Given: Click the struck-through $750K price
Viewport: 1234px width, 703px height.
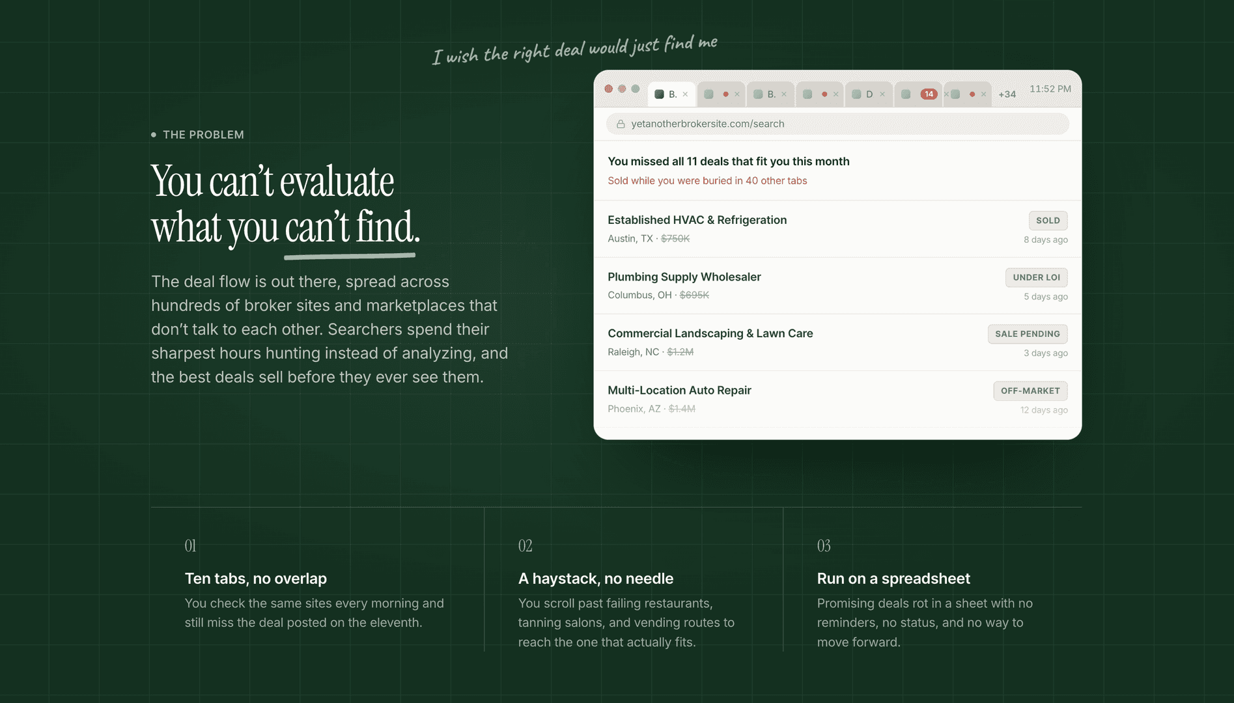Looking at the screenshot, I should pos(675,239).
